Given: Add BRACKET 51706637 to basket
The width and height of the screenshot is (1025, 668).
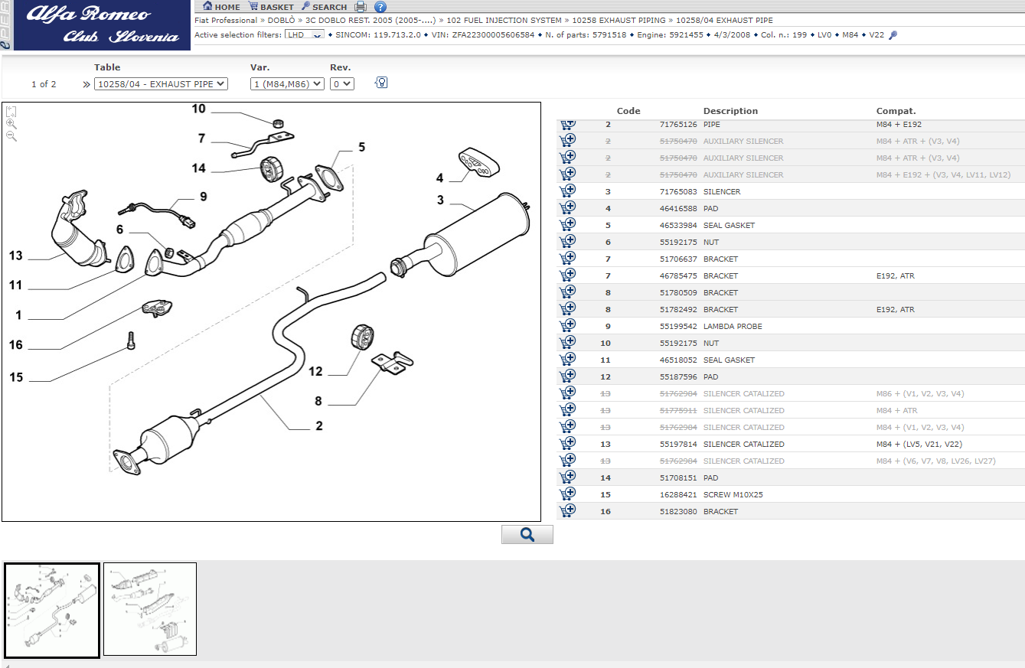Looking at the screenshot, I should click(568, 259).
